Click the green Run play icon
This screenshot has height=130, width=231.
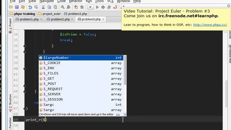[97, 7]
